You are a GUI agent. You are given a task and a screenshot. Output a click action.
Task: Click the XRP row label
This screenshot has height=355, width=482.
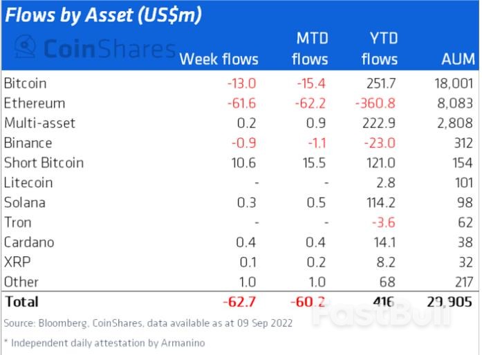coord(16,262)
